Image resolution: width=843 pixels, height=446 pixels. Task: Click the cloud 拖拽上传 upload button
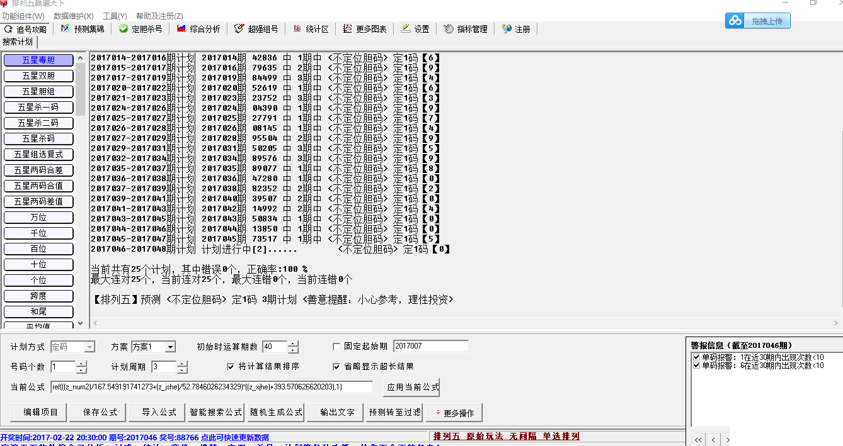coord(758,21)
